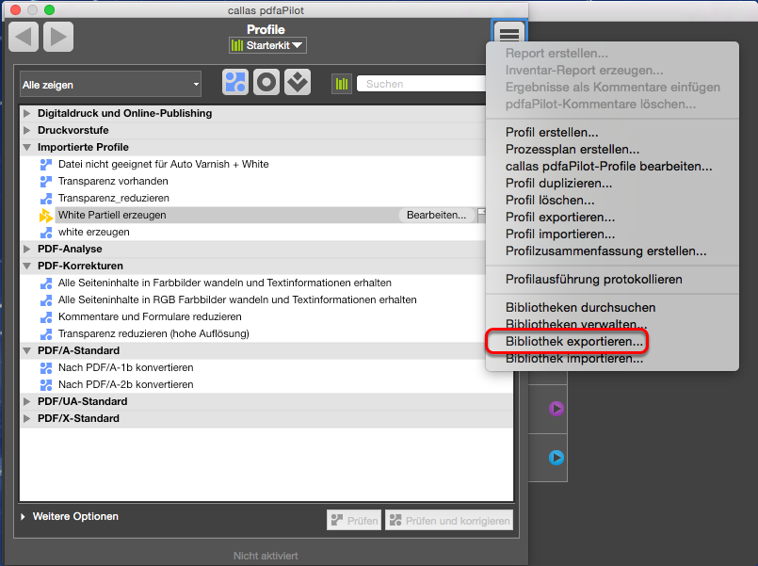
Task: Select Nach PDF/A-2b konvertieren row
Action: tap(266, 385)
